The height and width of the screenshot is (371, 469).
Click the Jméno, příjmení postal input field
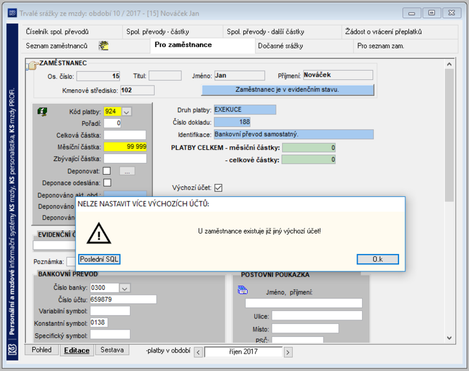point(304,303)
